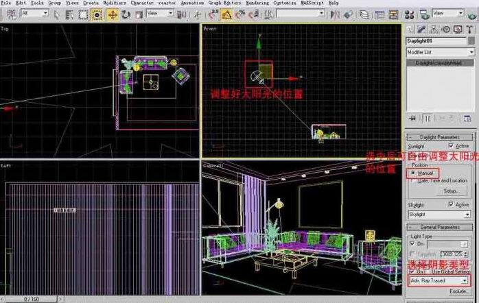
Task: Toggle Light Type On checkbox
Action: click(412, 243)
